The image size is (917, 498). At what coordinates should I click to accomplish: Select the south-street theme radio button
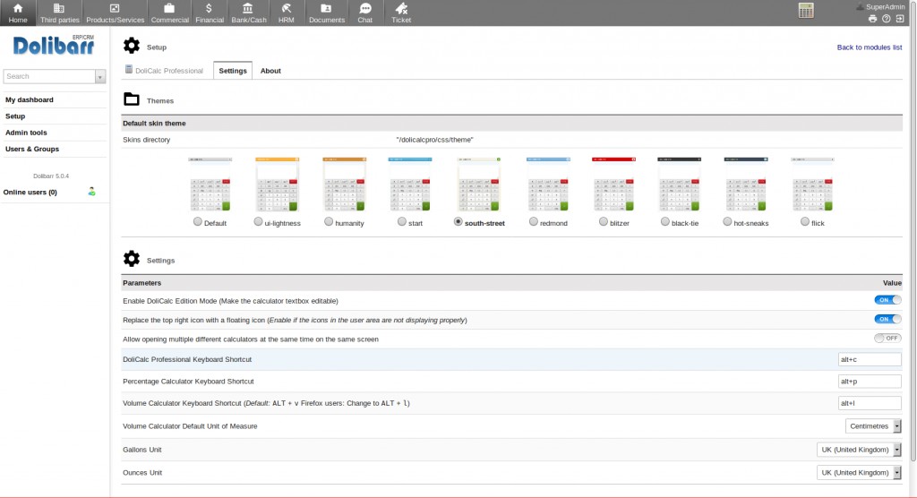pyautogui.click(x=458, y=222)
